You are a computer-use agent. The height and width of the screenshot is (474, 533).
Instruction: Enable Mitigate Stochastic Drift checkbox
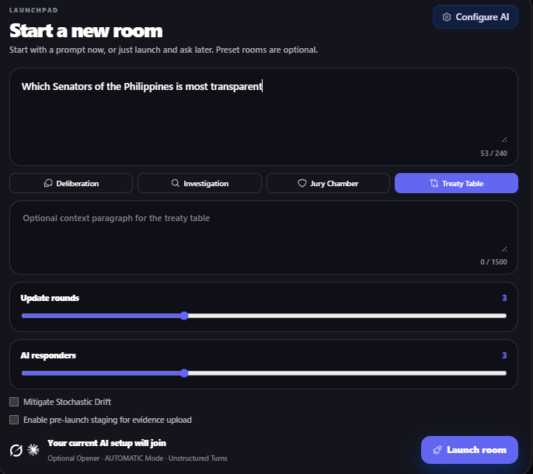[14, 402]
